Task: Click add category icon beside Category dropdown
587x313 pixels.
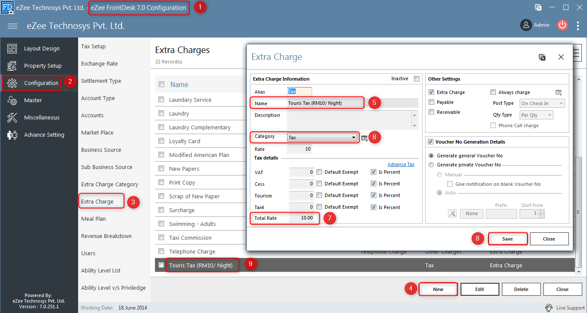Action: tap(365, 138)
